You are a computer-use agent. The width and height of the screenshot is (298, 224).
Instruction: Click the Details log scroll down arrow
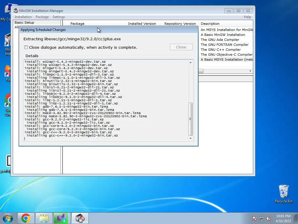(x=190, y=139)
